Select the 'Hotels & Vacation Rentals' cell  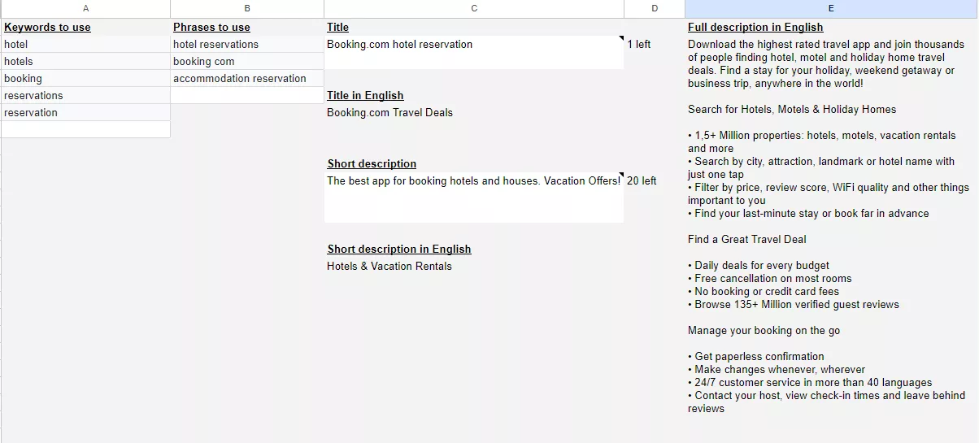click(x=389, y=267)
